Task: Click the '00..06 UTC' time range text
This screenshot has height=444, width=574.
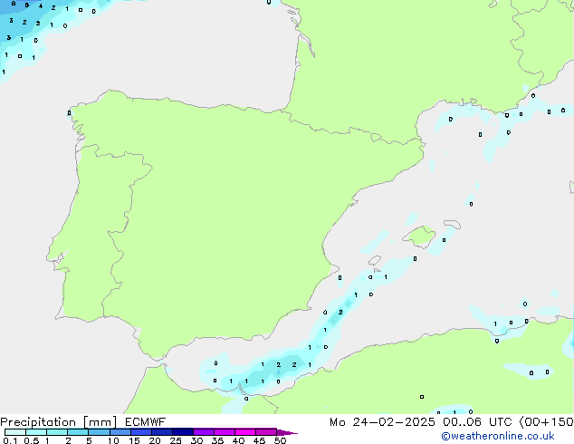Action: 477,422
